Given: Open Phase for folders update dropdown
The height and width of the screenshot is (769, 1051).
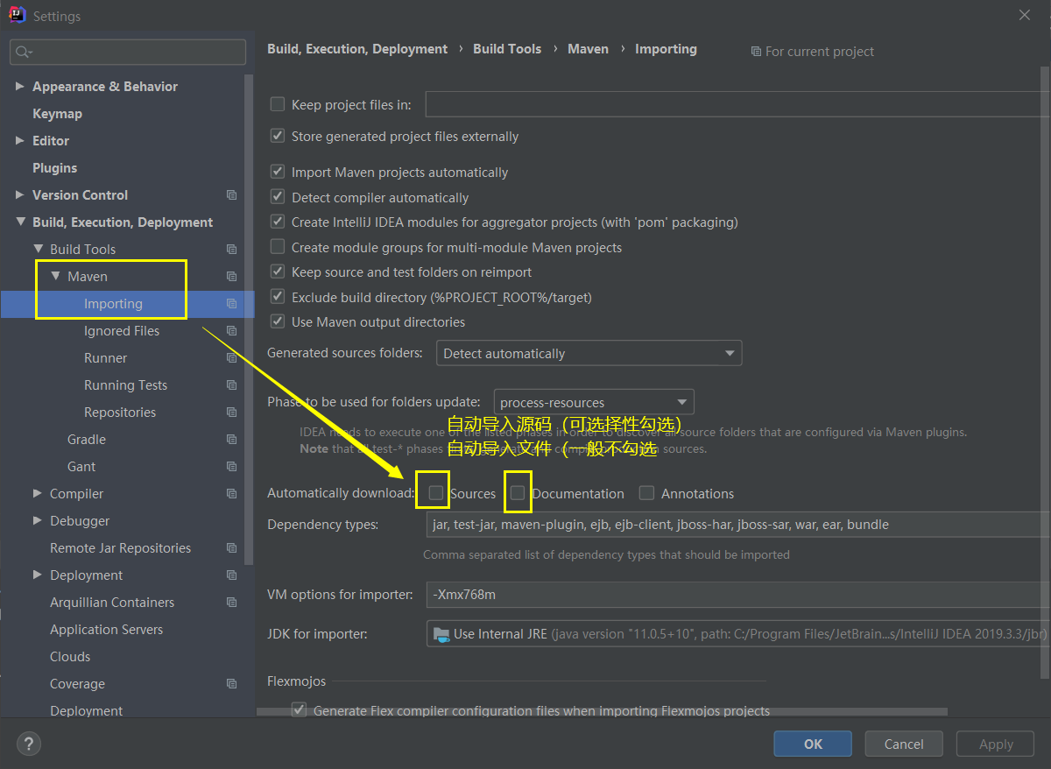Looking at the screenshot, I should 594,402.
